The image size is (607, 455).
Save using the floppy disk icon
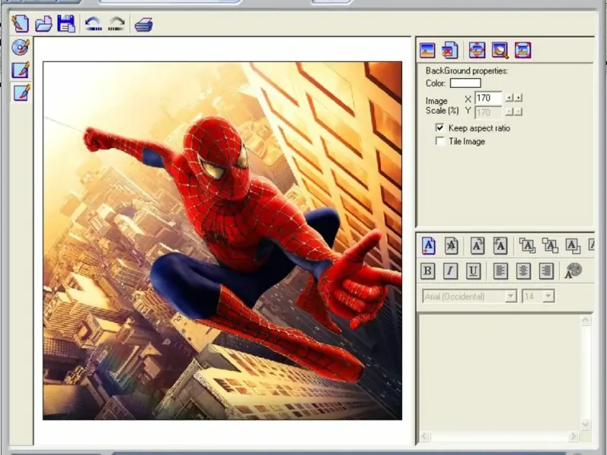click(66, 24)
